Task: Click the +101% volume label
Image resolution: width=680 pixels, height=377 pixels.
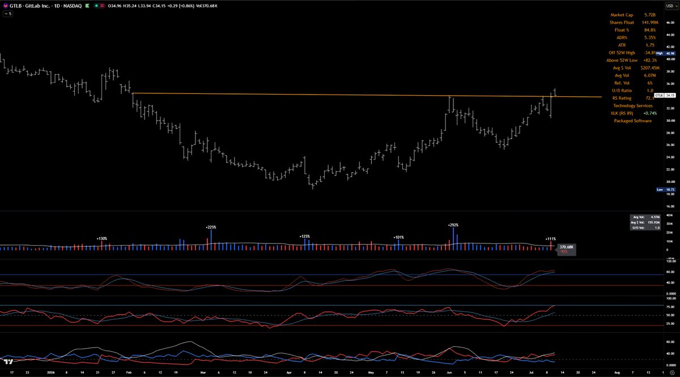Action: pos(398,237)
